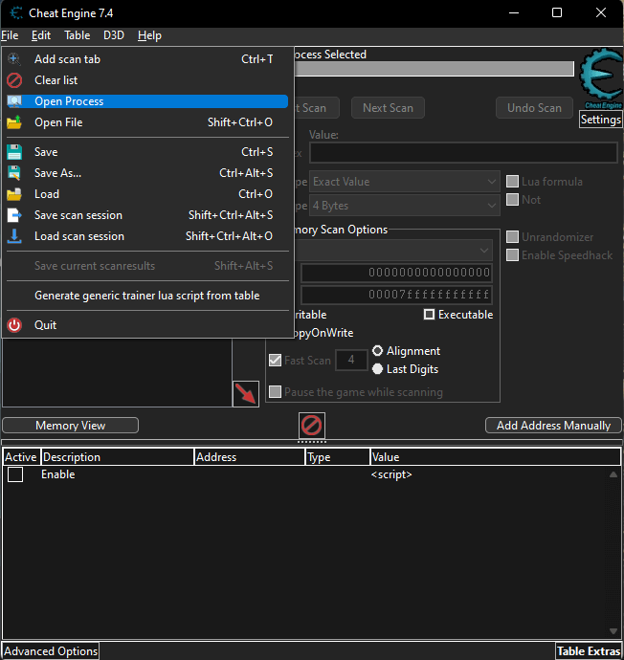Click the Undo Scan button
The width and height of the screenshot is (624, 660).
534,108
